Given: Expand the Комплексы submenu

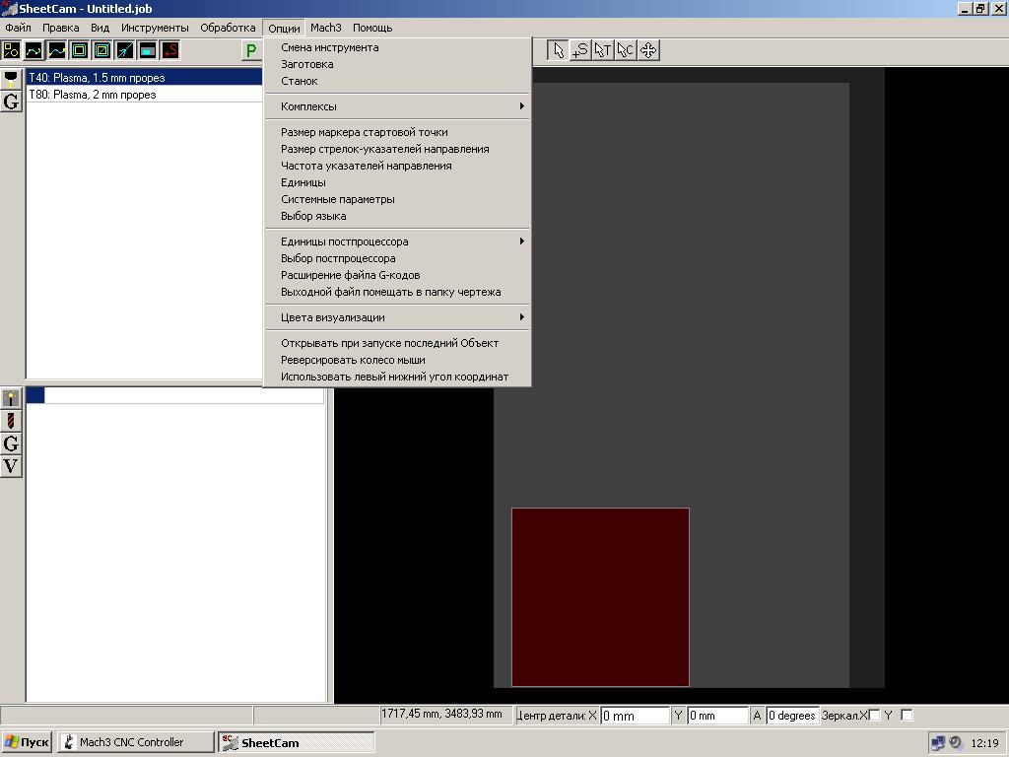Looking at the screenshot, I should pos(398,106).
